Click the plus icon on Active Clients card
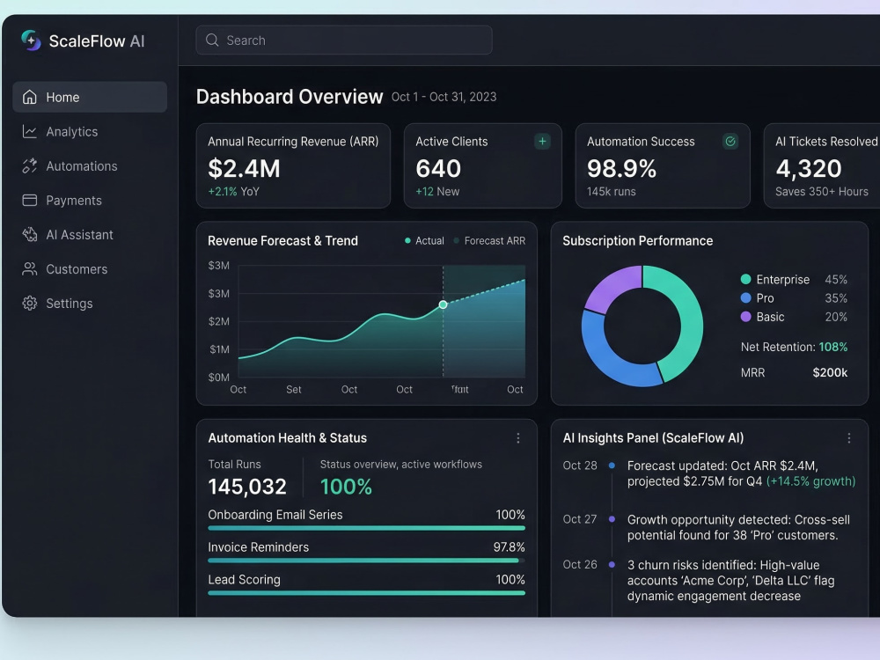This screenshot has width=880, height=660. [x=542, y=142]
